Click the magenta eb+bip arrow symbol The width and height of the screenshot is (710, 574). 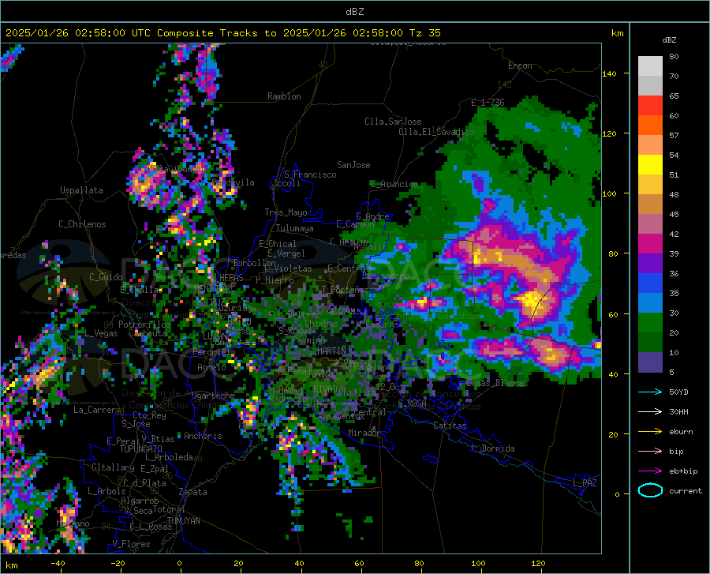coord(650,471)
